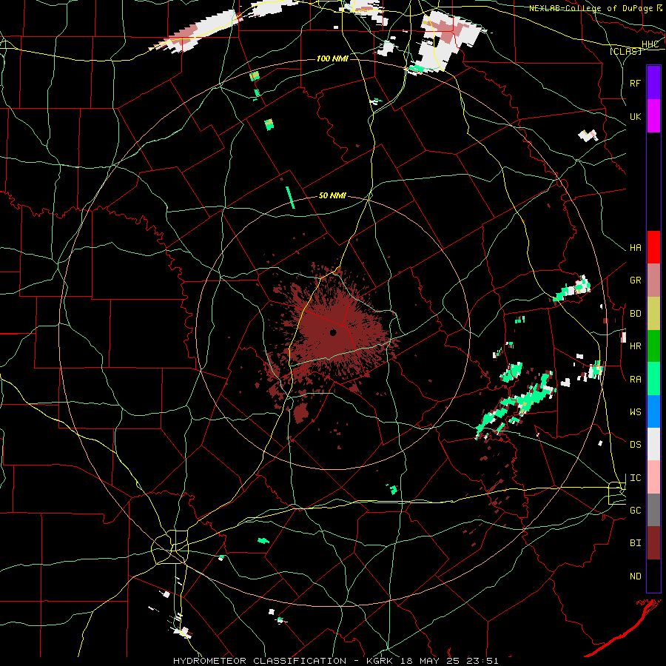
Task: Click the white DS legend swatch
Action: point(653,444)
